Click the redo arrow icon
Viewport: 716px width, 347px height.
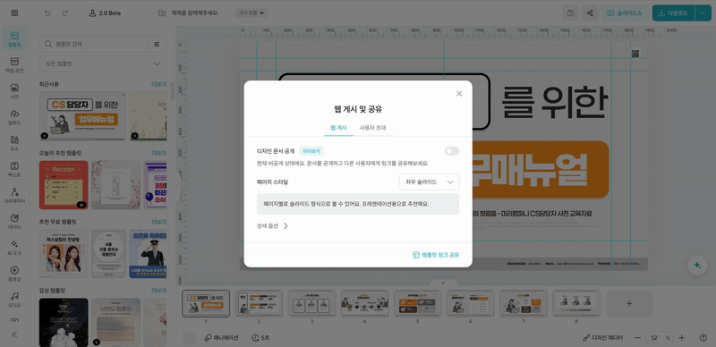point(64,13)
